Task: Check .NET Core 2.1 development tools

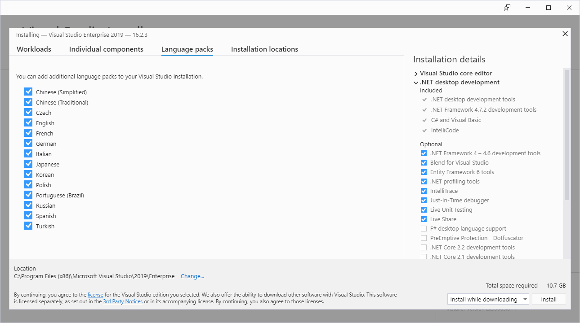Action: 424,257
